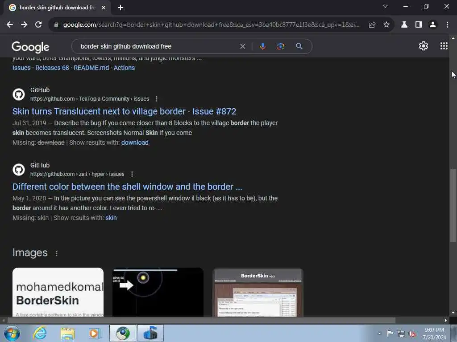Show results with download
The height and width of the screenshot is (342, 457).
pos(135,142)
